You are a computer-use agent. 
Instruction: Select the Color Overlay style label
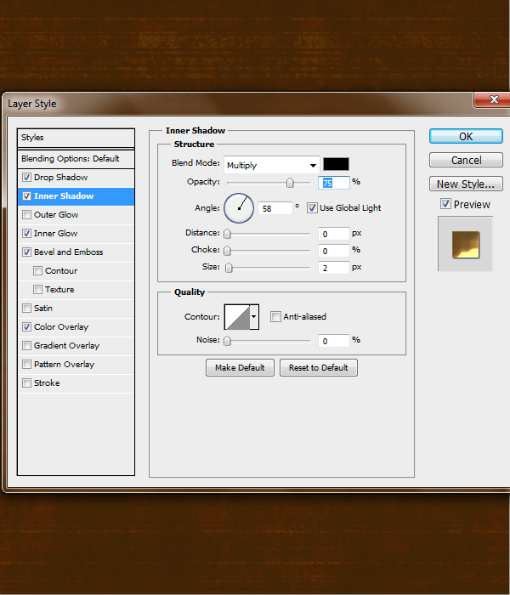[61, 326]
